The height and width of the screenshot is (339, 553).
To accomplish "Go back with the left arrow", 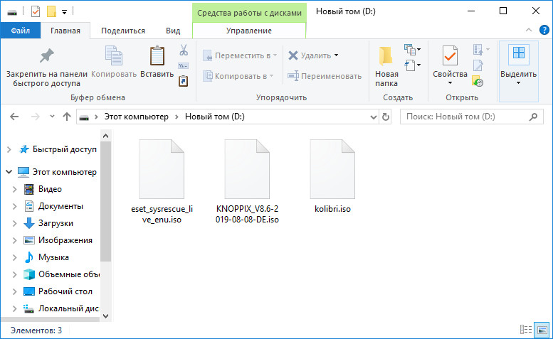I will 14,117.
